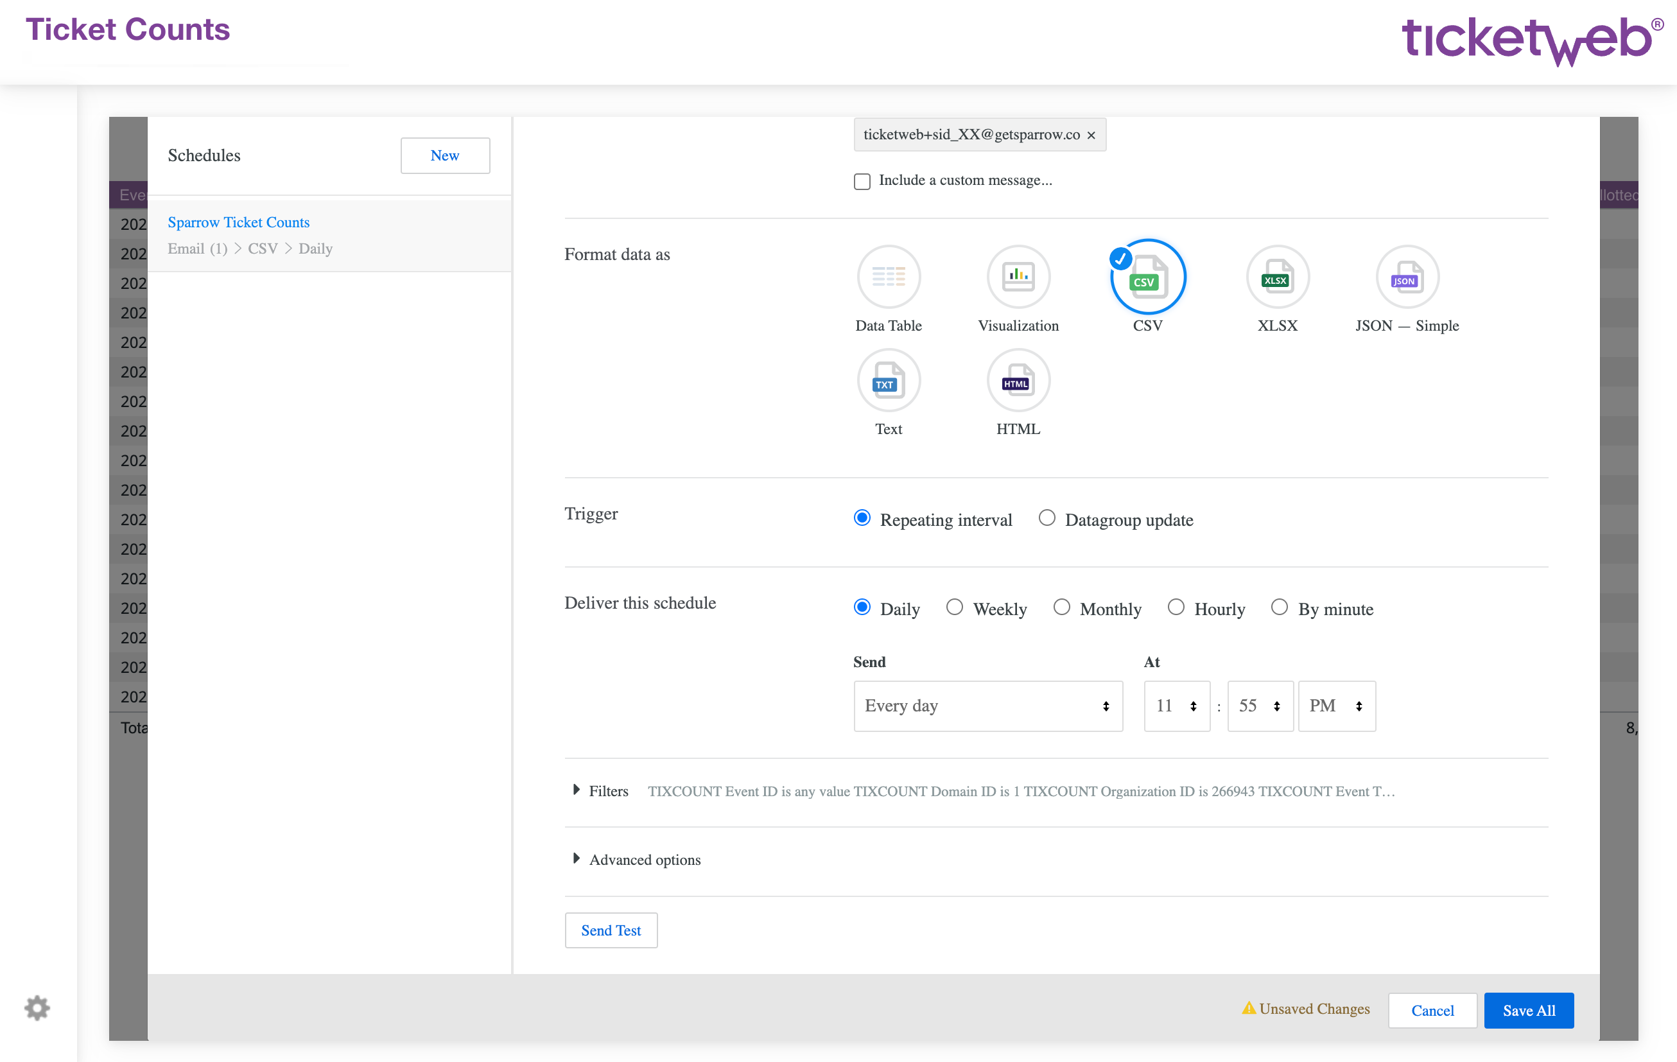1677x1062 pixels.
Task: Open the AM/PM dropdown
Action: point(1337,706)
